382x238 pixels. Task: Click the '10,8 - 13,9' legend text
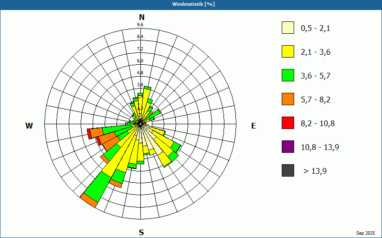(320, 148)
